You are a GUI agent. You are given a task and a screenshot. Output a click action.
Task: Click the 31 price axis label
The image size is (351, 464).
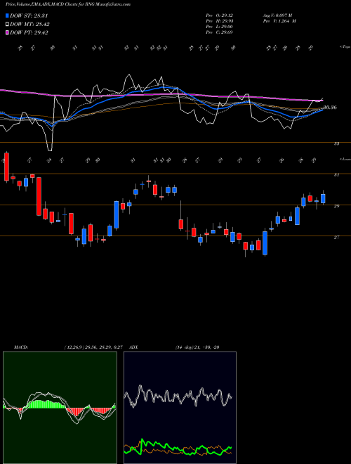coord(336,175)
